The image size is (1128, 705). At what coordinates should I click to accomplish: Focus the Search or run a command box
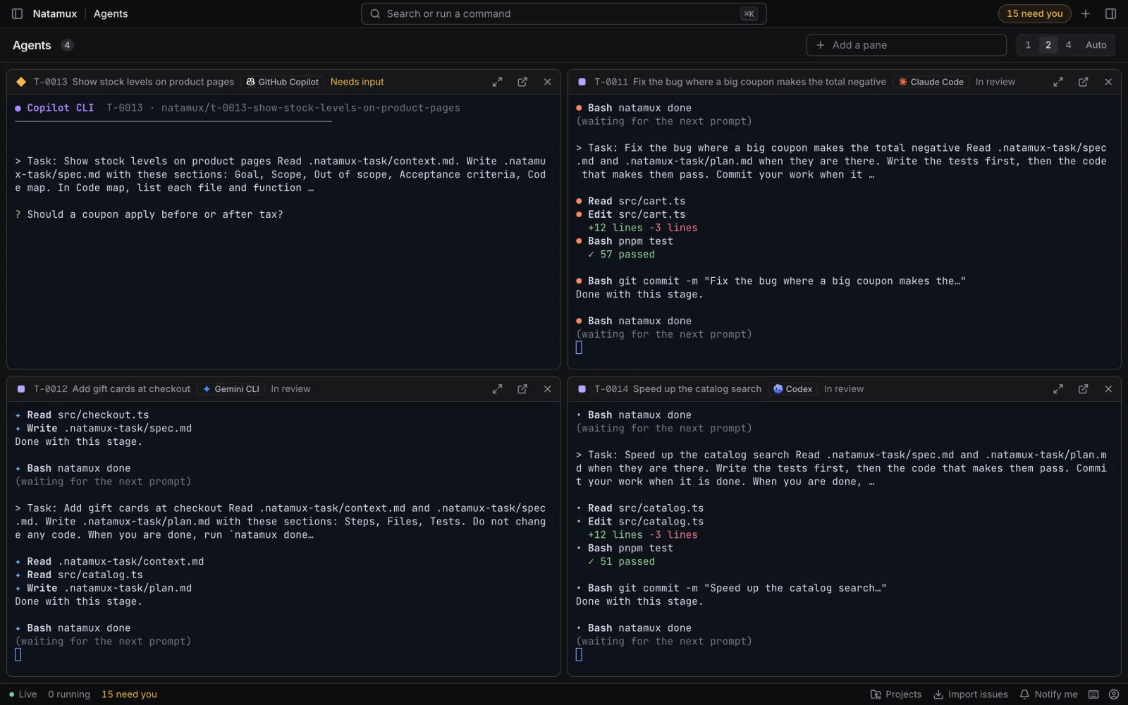[563, 13]
